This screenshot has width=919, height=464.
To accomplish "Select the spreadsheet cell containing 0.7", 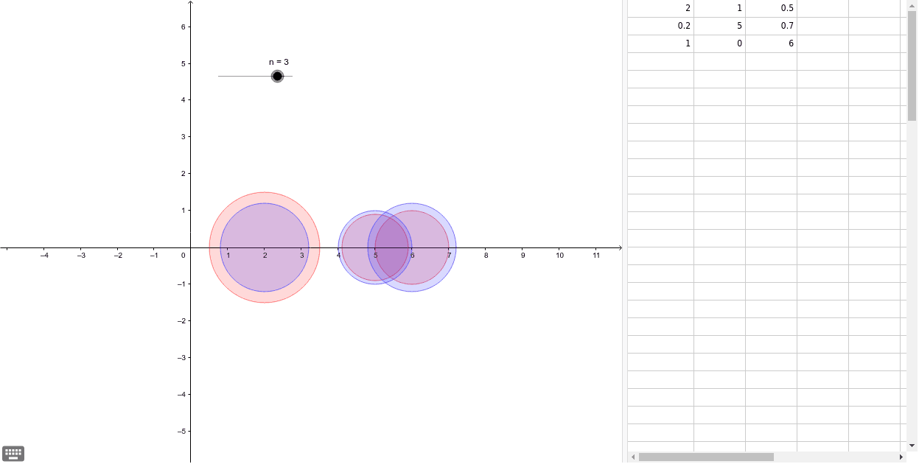I will pyautogui.click(x=771, y=26).
